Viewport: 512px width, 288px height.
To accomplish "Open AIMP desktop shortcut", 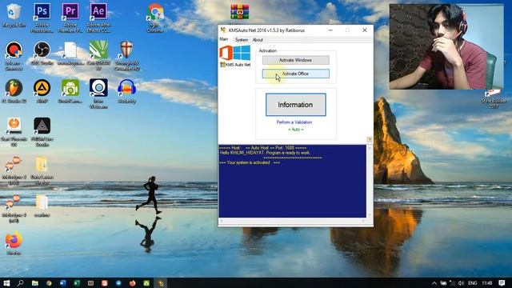I will point(42,90).
